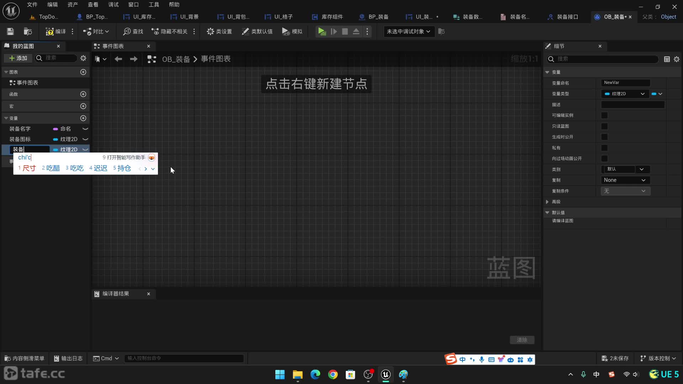Open the 内容侧滑菜单 content drawer

(25, 358)
